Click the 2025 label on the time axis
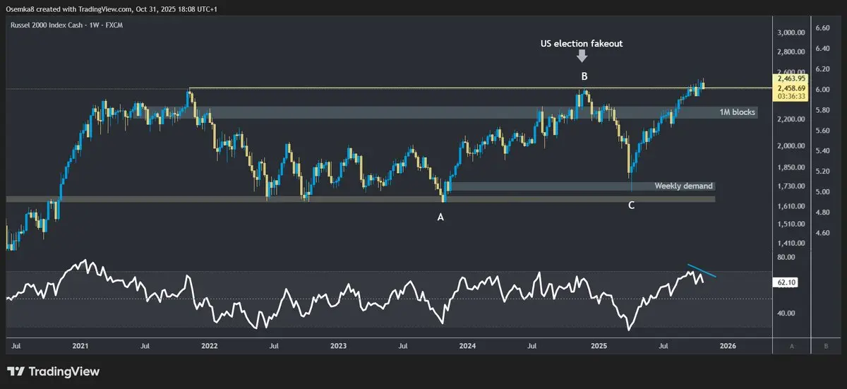 pyautogui.click(x=599, y=347)
